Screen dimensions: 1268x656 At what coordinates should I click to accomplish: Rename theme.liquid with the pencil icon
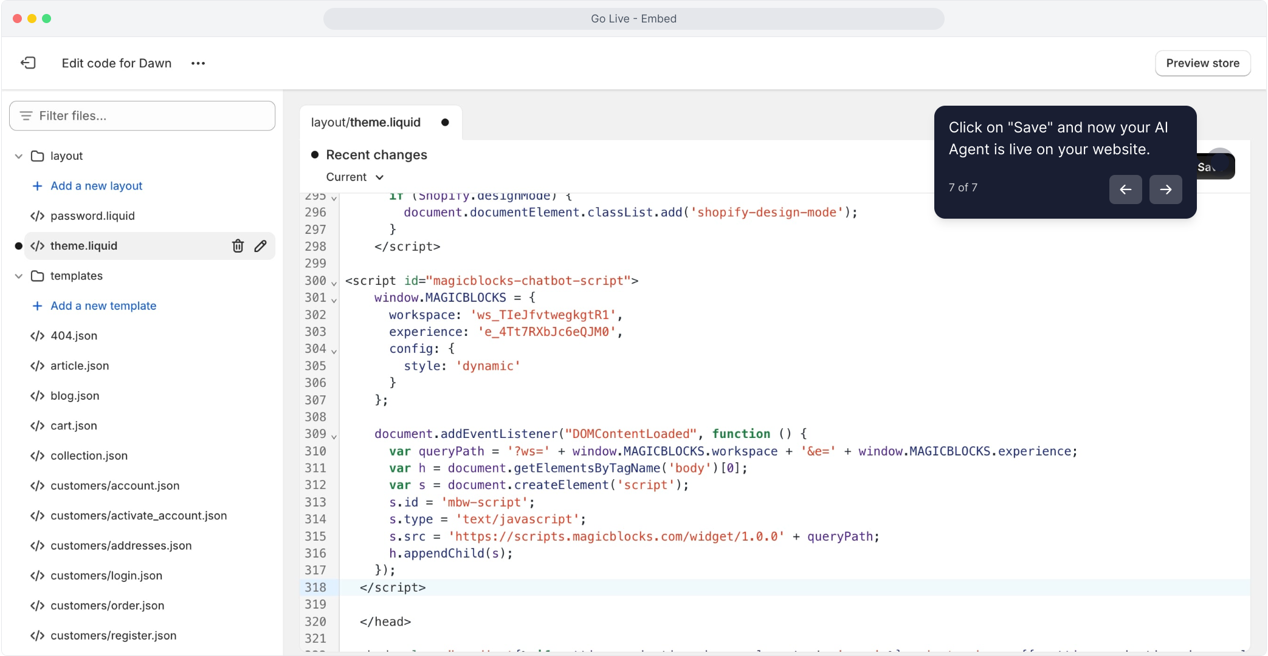(x=260, y=246)
